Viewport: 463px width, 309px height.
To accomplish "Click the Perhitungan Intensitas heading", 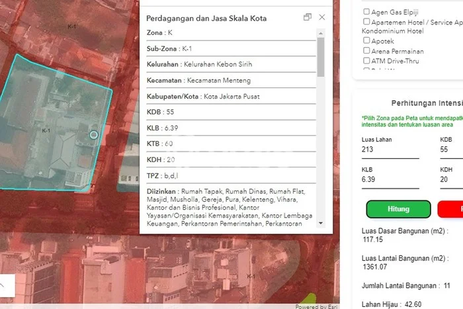I will (427, 103).
